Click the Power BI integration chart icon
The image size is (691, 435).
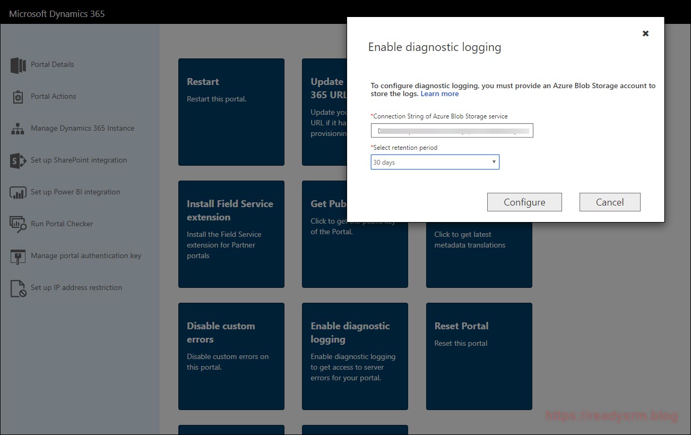tap(18, 193)
